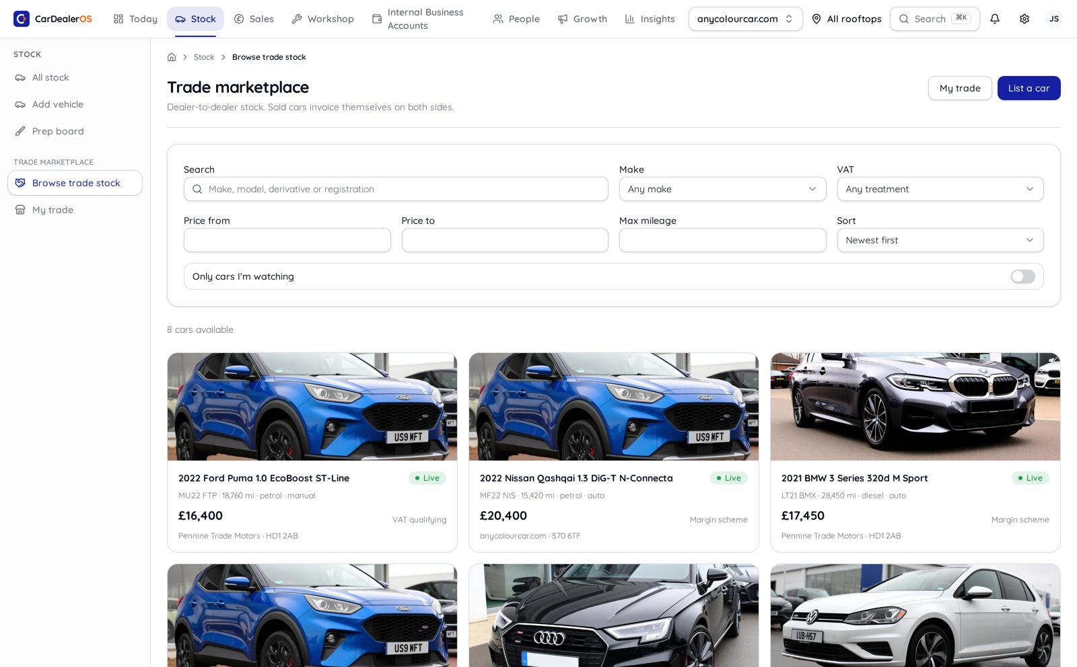The image size is (1077, 667).
Task: Open the Workshop tab
Action: pyautogui.click(x=322, y=19)
